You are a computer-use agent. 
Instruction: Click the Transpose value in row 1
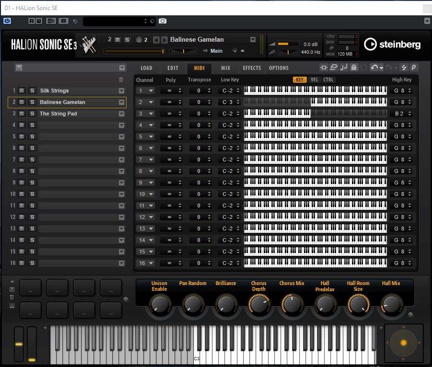pos(198,91)
